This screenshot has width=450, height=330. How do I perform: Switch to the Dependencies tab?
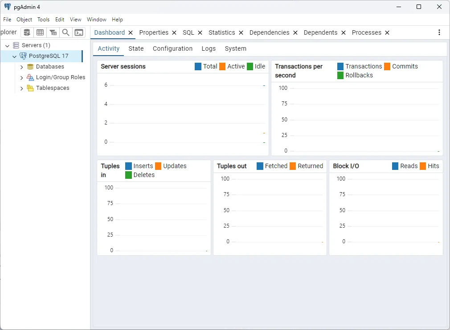pos(270,32)
